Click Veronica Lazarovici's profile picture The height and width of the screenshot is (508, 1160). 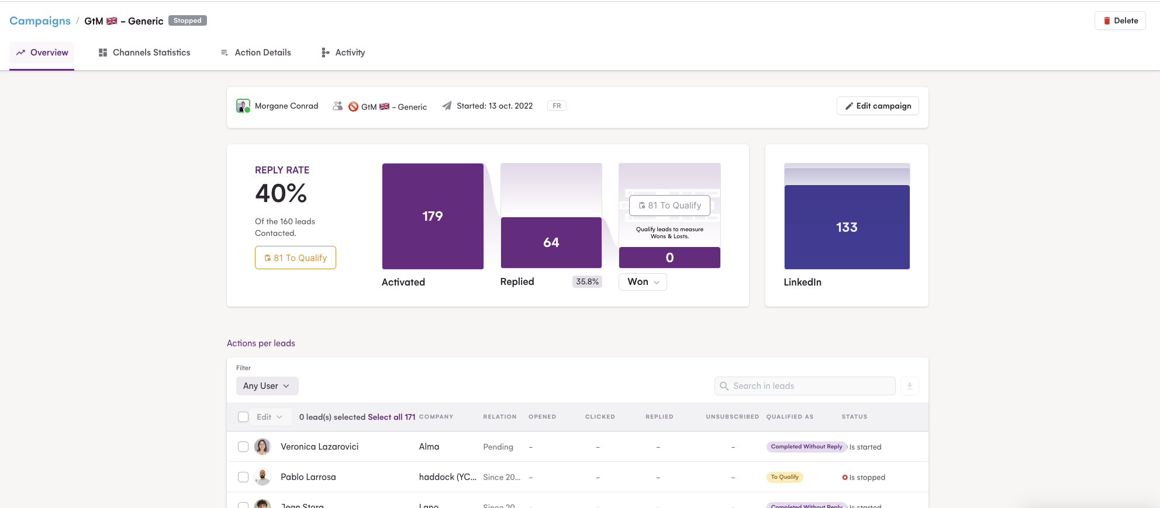point(263,447)
